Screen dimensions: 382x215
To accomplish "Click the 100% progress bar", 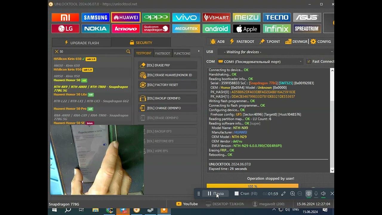I will coord(252,186).
